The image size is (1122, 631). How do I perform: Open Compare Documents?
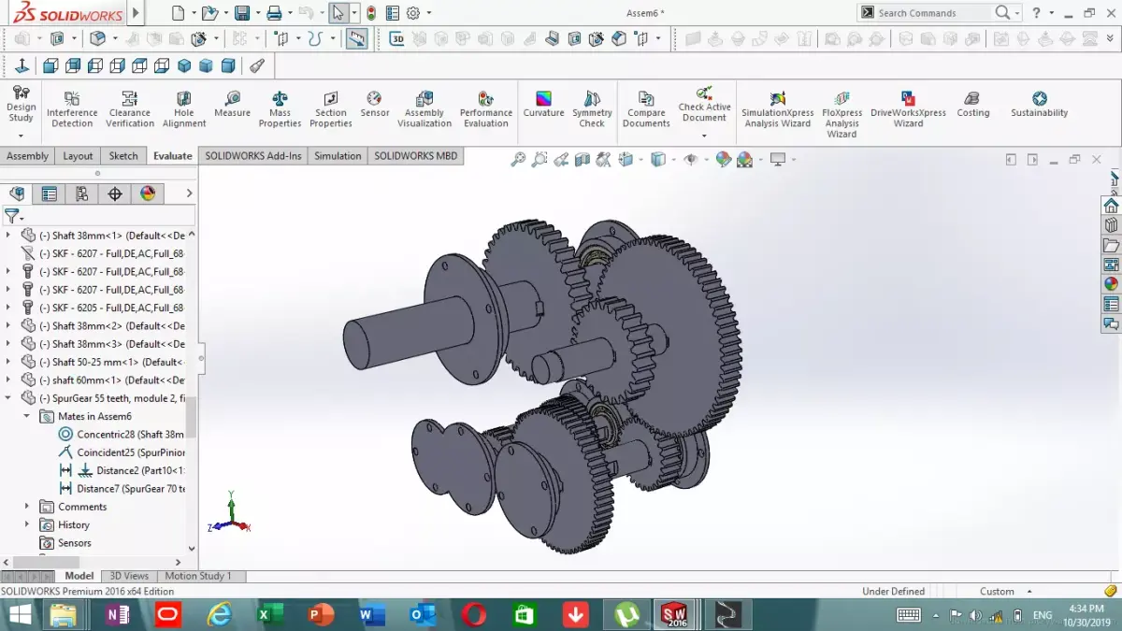coord(646,109)
